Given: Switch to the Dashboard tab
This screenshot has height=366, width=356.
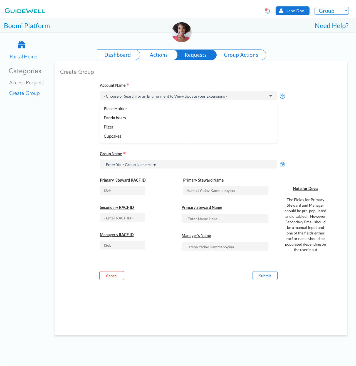Looking at the screenshot, I should point(118,55).
